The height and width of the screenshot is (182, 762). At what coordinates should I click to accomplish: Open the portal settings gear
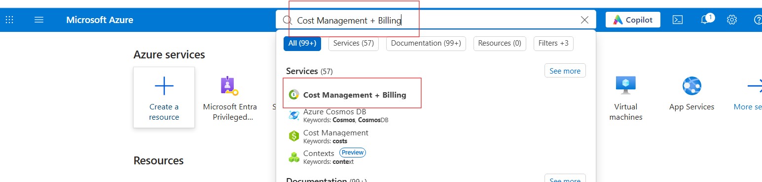click(732, 20)
